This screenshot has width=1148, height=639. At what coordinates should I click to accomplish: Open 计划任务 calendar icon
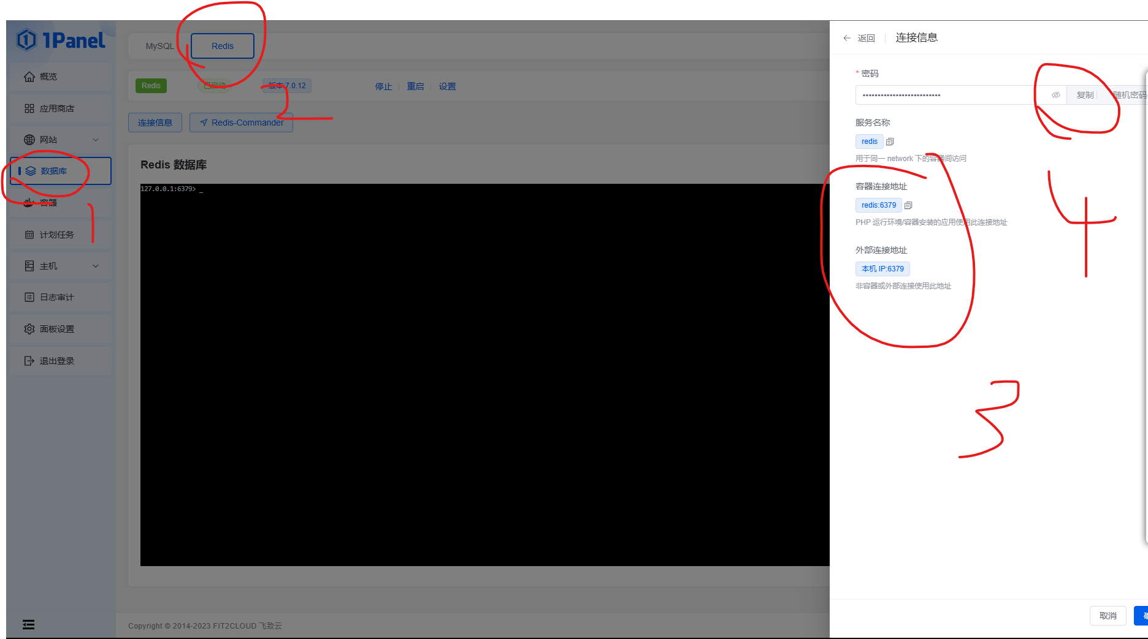point(29,234)
